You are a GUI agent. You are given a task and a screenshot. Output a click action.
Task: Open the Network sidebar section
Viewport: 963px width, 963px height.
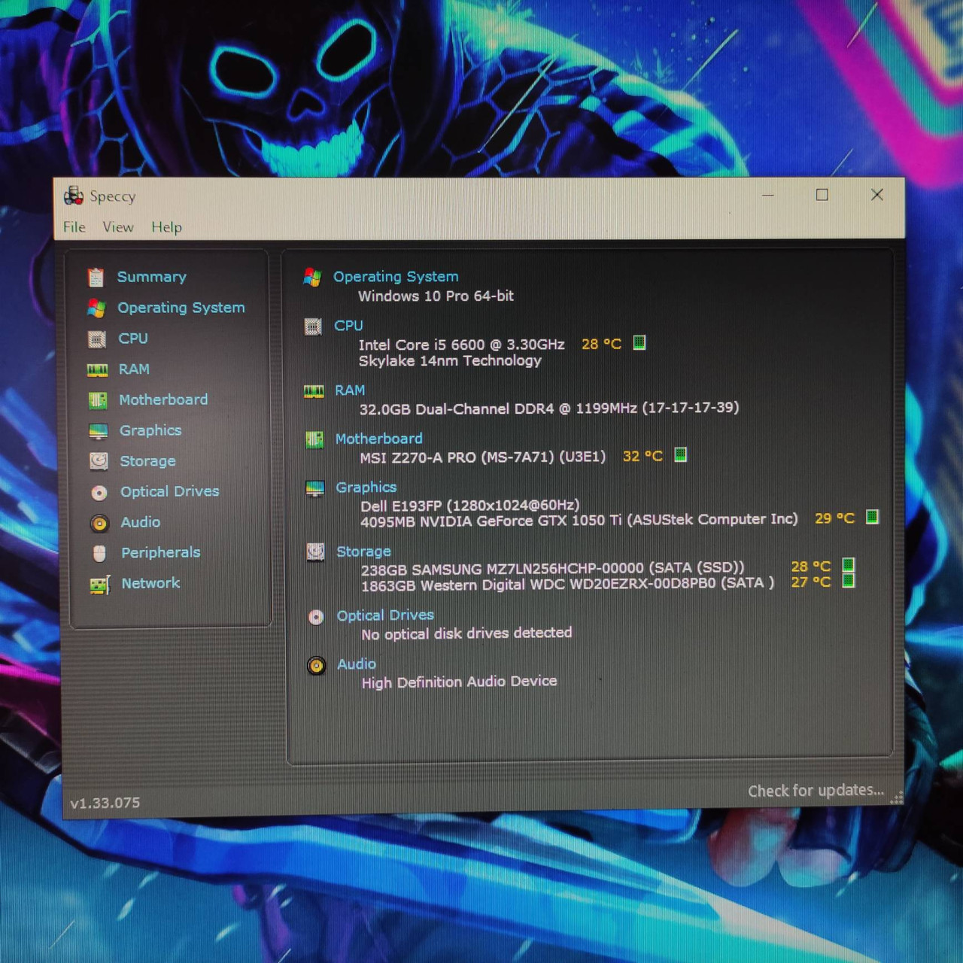click(x=150, y=583)
